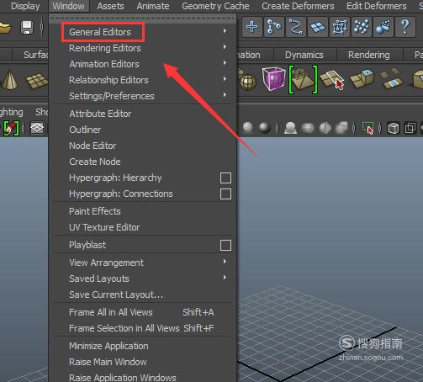Click the head bust shading icon
Image resolution: width=423 pixels, height=382 pixels.
(290, 128)
